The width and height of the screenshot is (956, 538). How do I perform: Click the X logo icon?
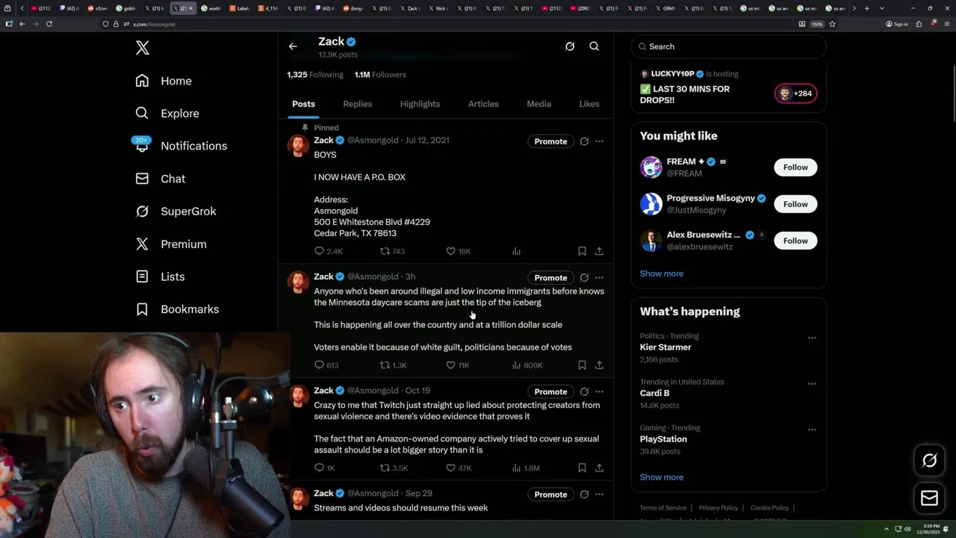click(x=143, y=48)
